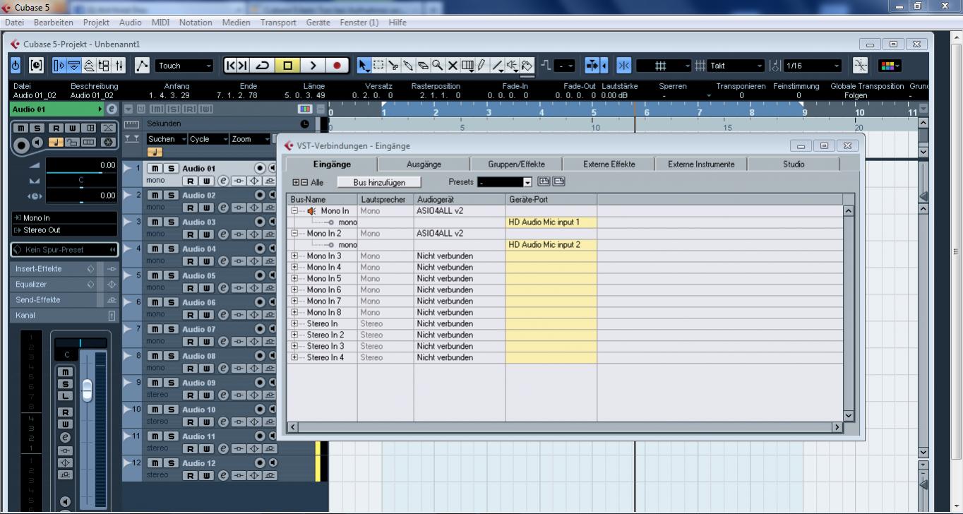The image size is (963, 514).
Task: Activate the project power button
Action: [x=16, y=66]
